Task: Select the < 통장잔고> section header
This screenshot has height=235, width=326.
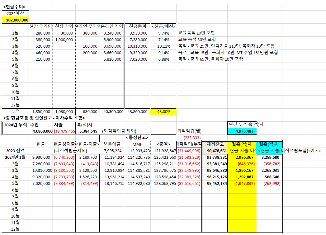Action: 137,138
